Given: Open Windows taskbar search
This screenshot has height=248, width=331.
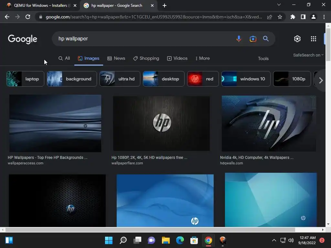Looking at the screenshot, I should coord(123,240).
